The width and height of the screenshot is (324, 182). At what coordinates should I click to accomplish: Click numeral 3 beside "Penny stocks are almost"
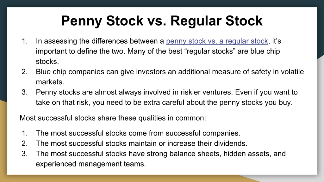(x=25, y=92)
